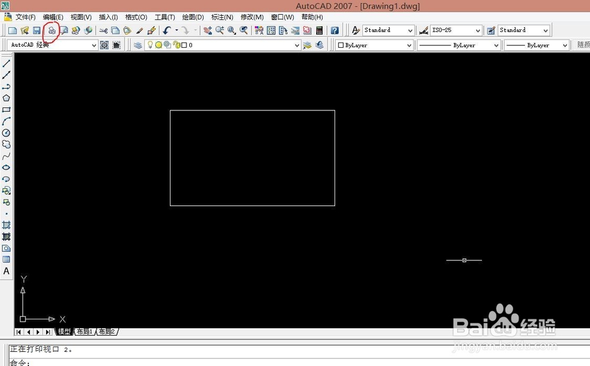This screenshot has width=590, height=366.
Task: Click the Open drawing file icon
Action: pos(25,31)
